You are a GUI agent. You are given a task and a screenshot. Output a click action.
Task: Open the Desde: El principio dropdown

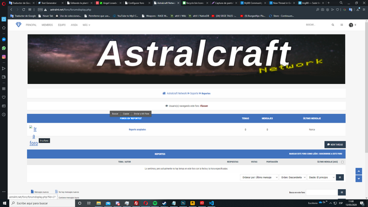(321, 178)
